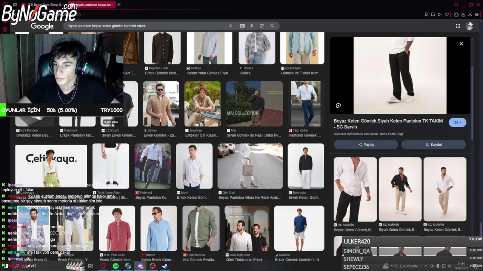
Task: Submit search with the magnifier icon
Action: click(272, 26)
